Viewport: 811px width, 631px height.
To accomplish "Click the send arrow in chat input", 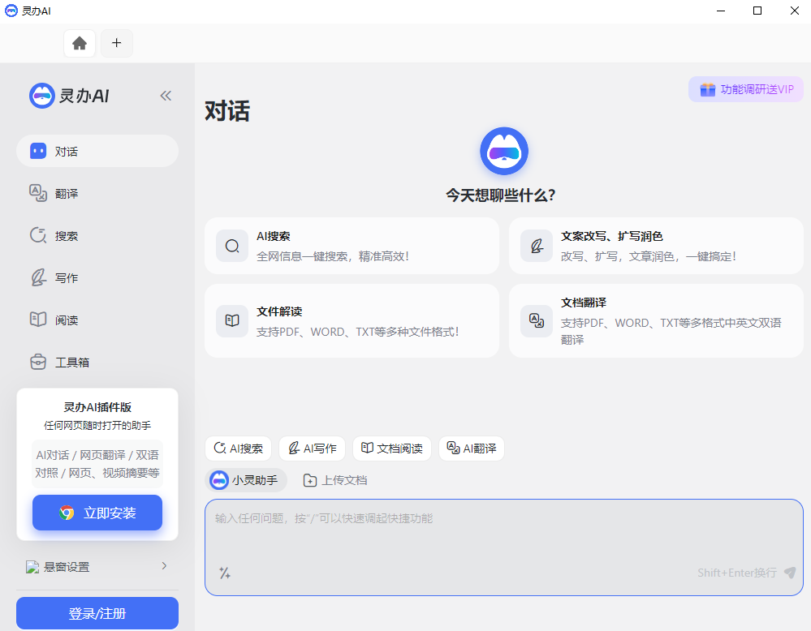I will tap(787, 573).
